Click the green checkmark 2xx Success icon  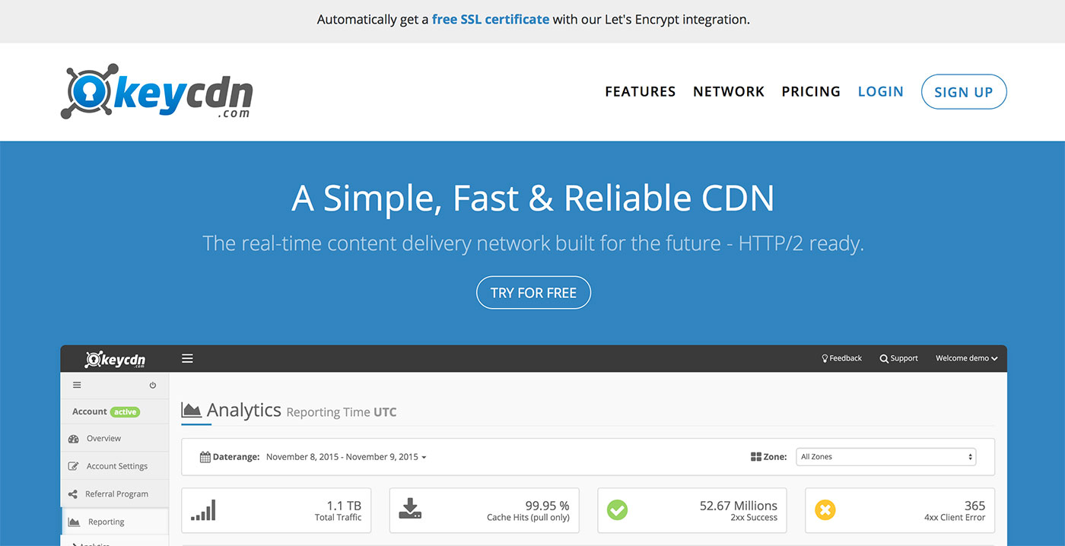(618, 509)
